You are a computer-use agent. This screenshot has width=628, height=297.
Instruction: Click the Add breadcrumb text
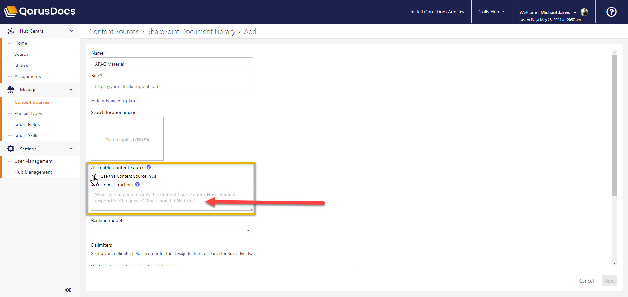250,32
